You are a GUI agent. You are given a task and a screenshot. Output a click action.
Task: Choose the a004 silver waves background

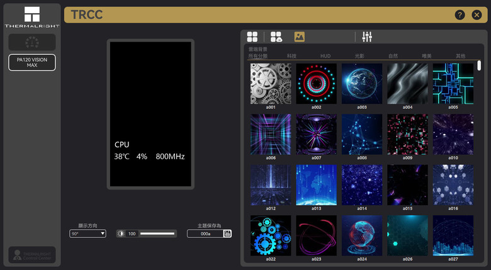click(x=407, y=84)
